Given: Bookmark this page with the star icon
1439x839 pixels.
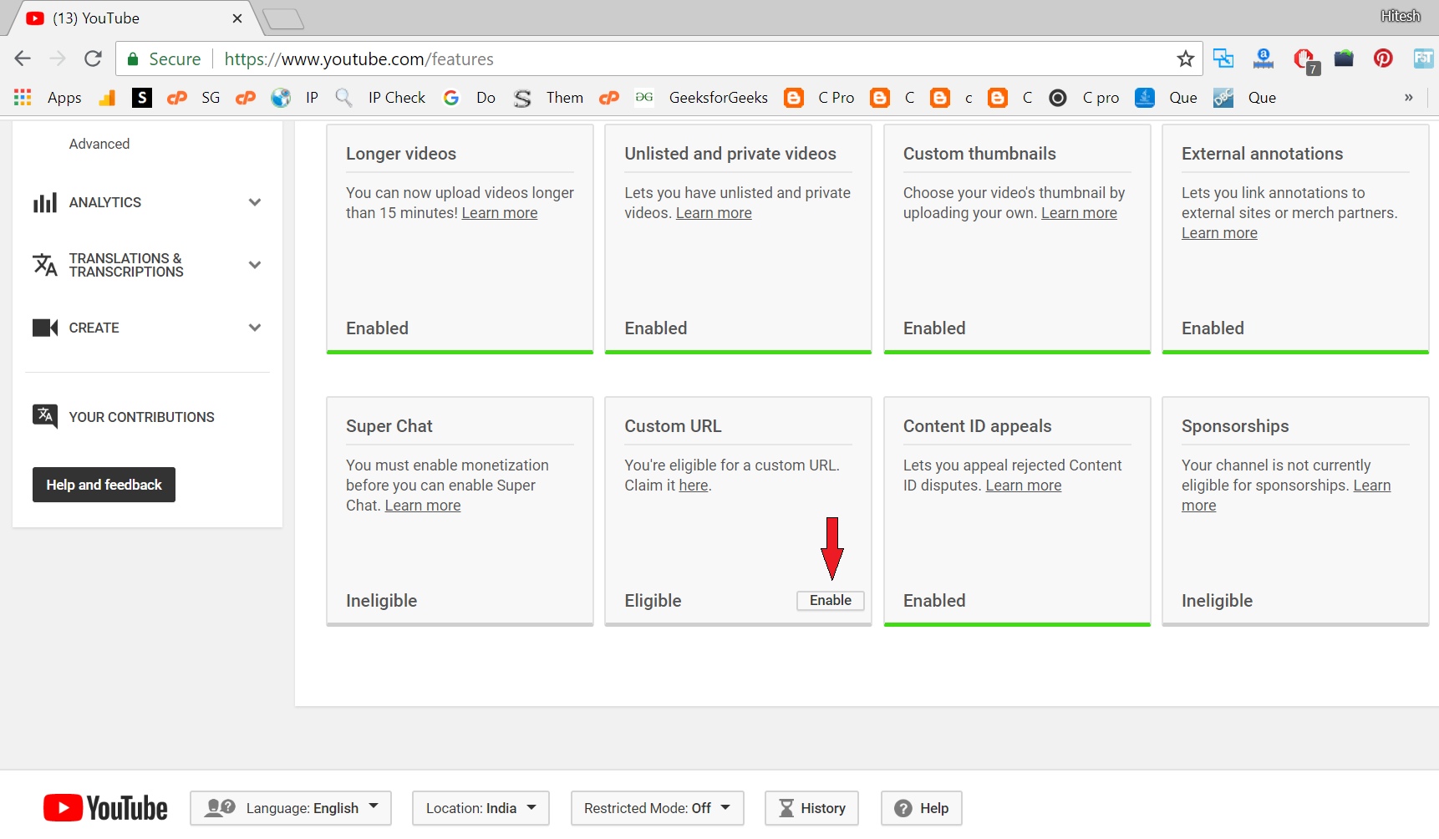Looking at the screenshot, I should 1185,58.
